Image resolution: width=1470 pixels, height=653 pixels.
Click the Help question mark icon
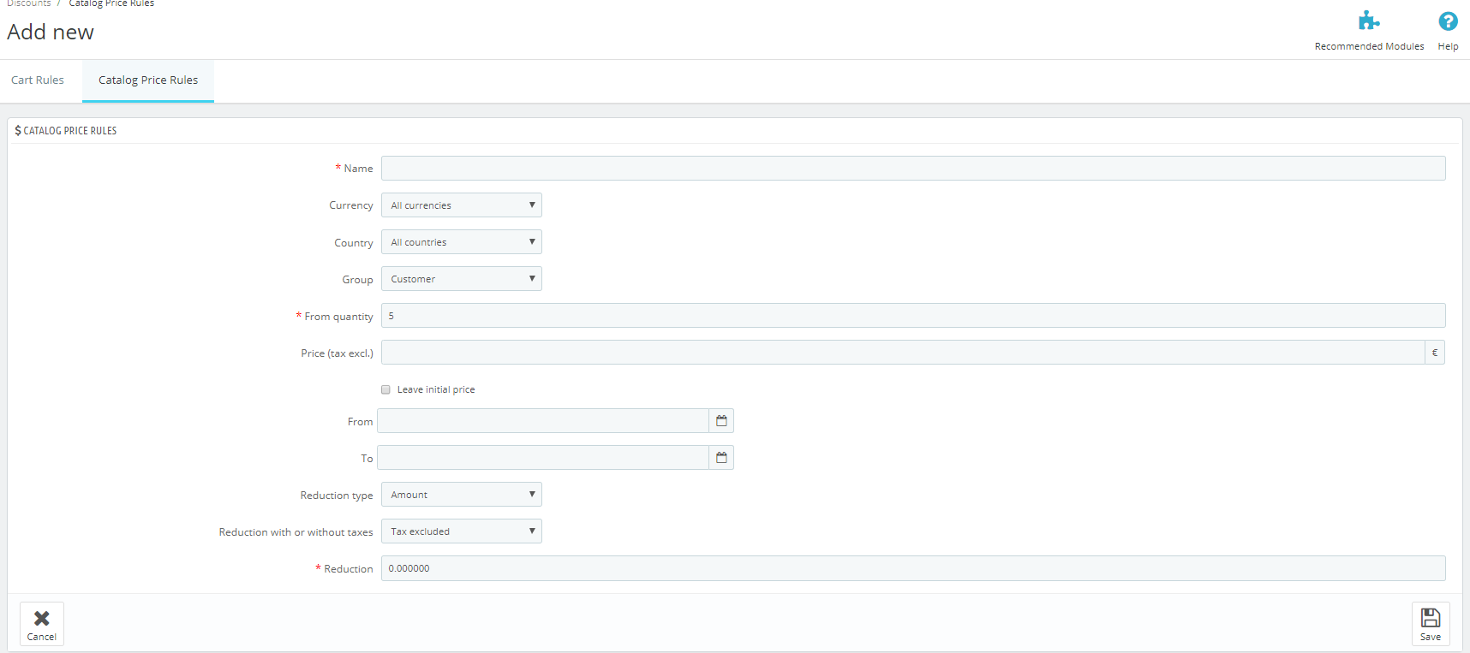coord(1448,21)
